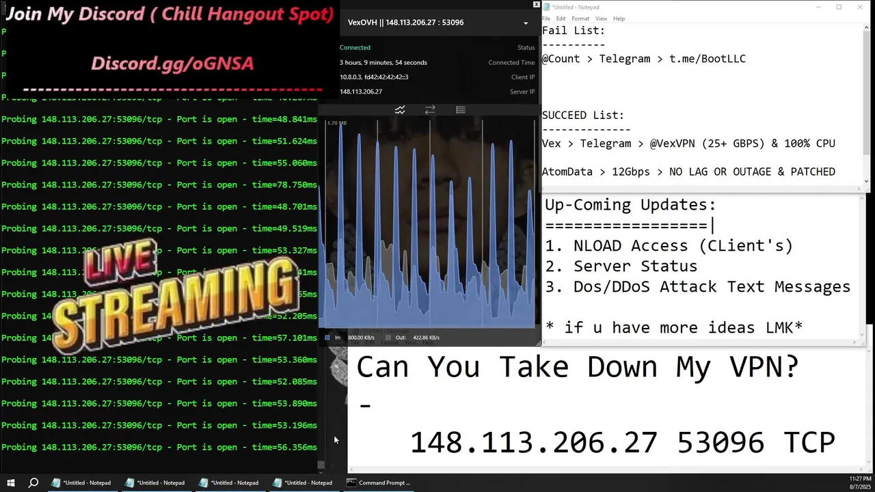Click the 'Connected' status text in VPN client
Image resolution: width=875 pixels, height=492 pixels.
(355, 48)
